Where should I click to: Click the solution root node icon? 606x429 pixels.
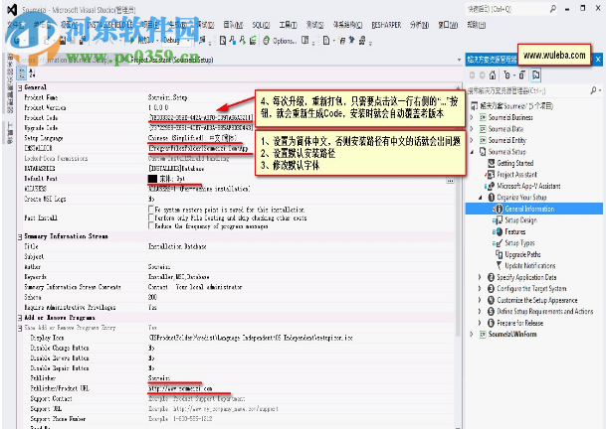point(474,105)
